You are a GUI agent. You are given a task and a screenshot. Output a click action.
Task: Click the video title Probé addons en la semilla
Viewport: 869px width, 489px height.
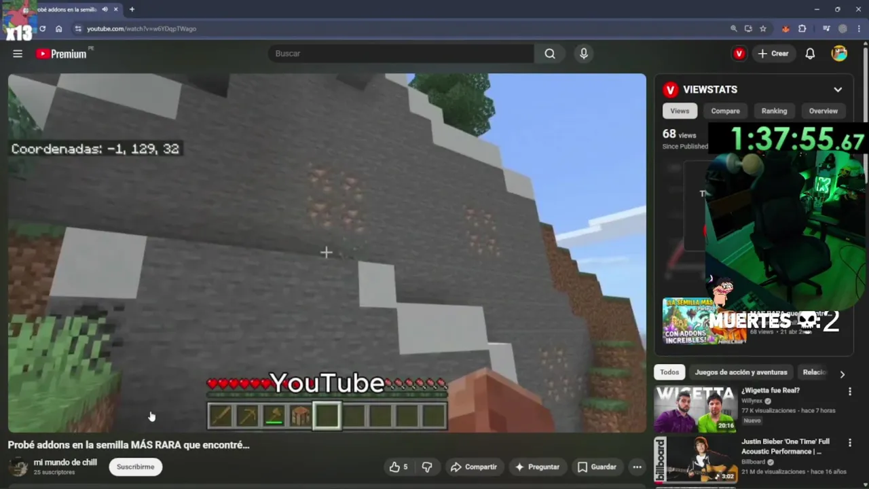(128, 445)
